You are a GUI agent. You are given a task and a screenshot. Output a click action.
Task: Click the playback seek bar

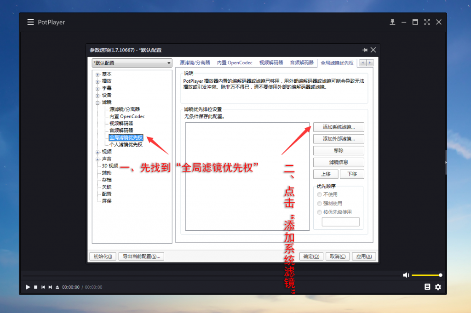[210, 275]
